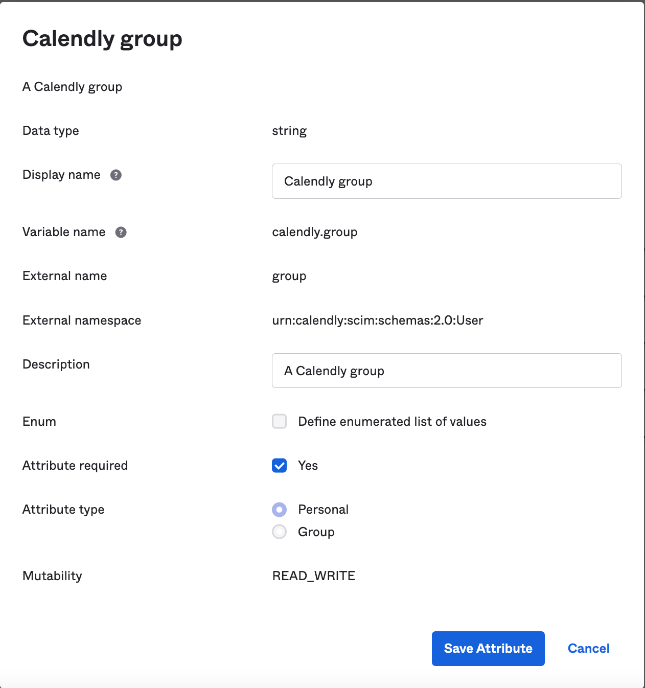Click the help icon beside Display name
This screenshot has height=688, width=645.
point(116,175)
